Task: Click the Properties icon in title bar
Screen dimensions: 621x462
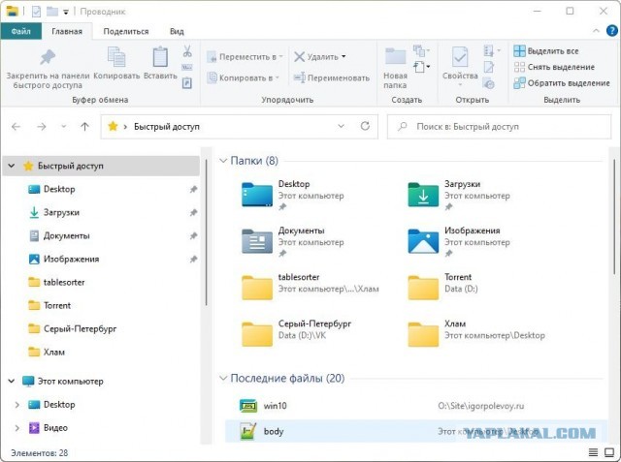Action: click(x=36, y=12)
